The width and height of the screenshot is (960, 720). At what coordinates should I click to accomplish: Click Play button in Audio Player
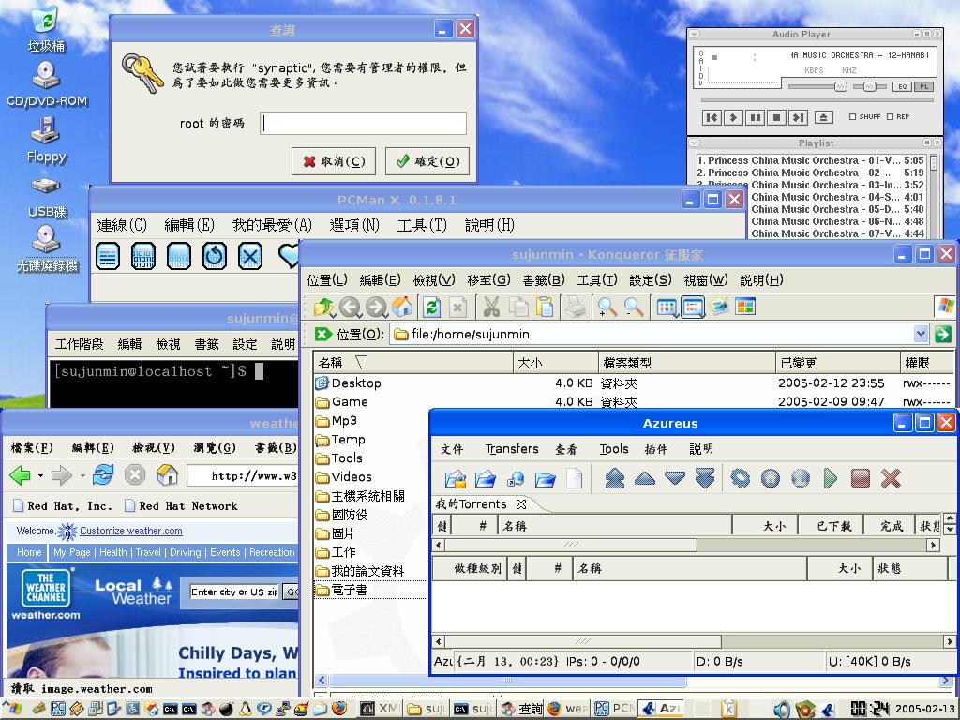coord(733,117)
